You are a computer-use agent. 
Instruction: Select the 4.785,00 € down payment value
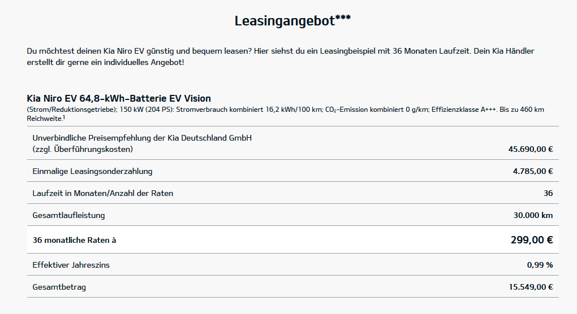click(532, 171)
